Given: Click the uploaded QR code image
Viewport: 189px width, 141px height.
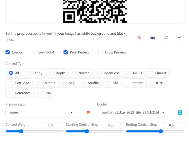Looking at the screenshot, I should (95, 11).
